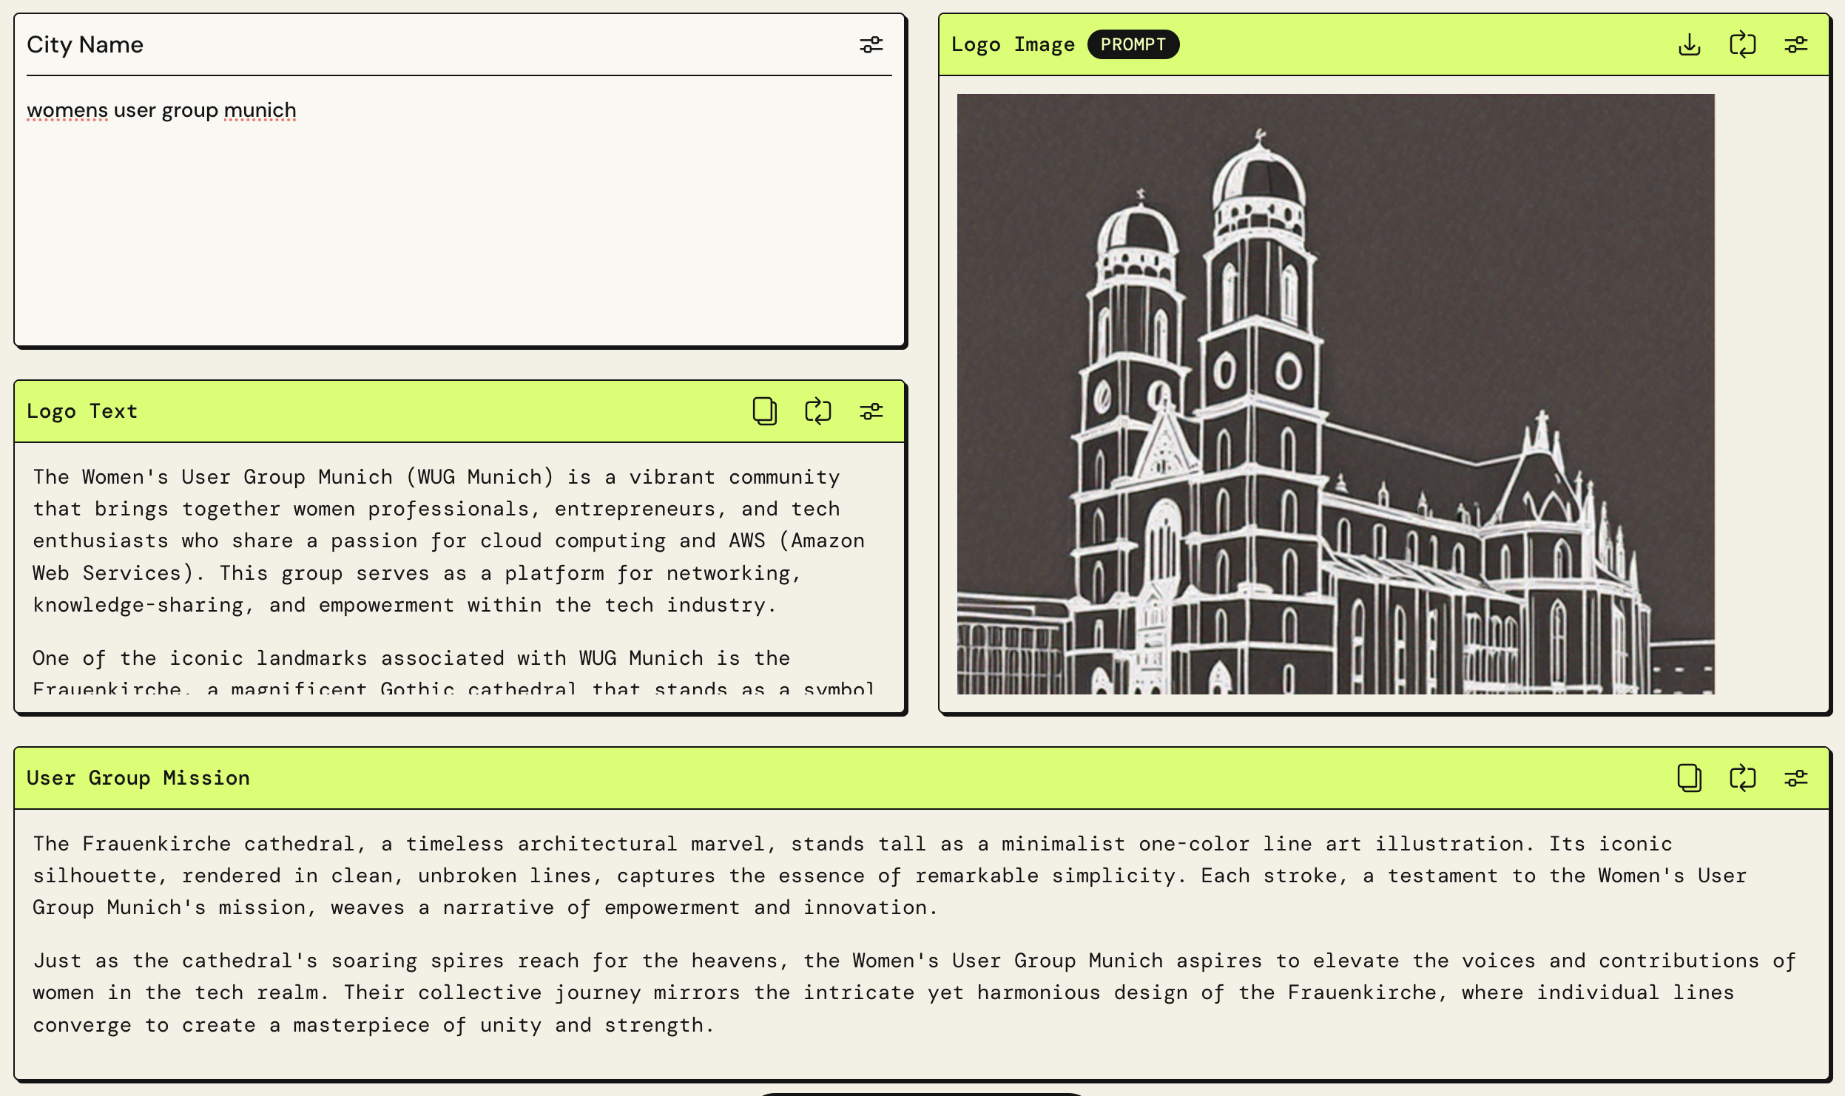Click the User Group Mission header title

138,778
